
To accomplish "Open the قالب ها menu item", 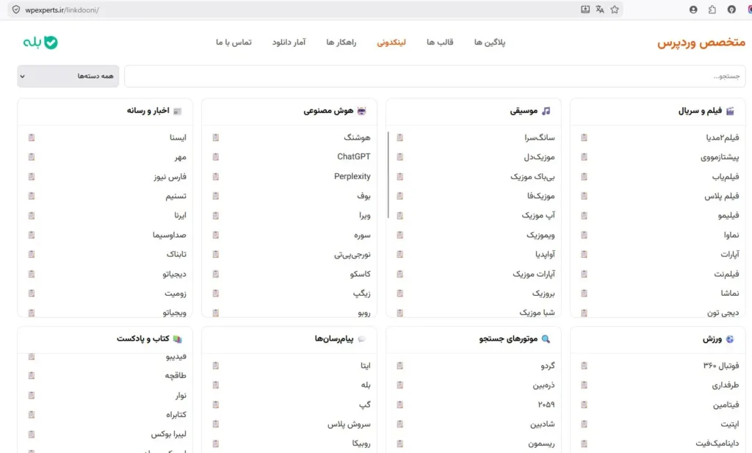I will click(440, 42).
